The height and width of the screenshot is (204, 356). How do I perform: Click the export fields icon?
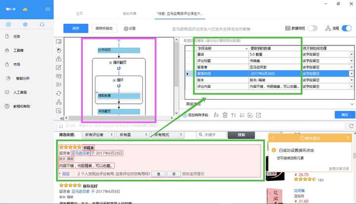(x=259, y=115)
